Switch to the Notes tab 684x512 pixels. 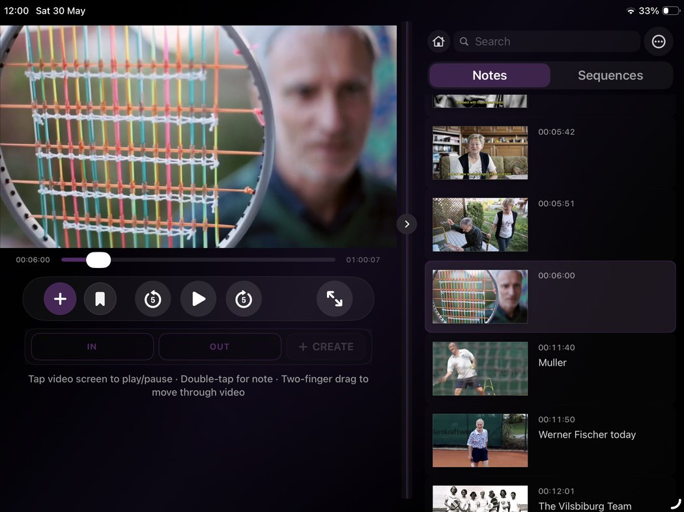(x=489, y=75)
